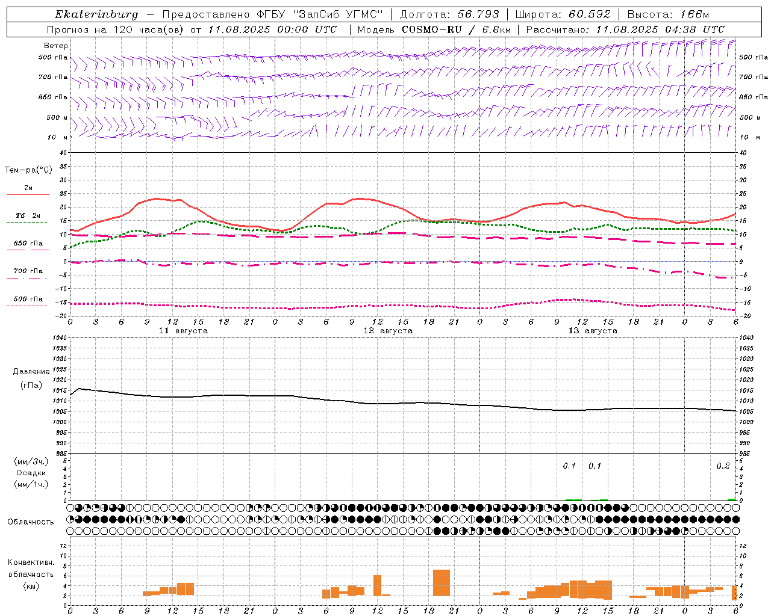Viewport: 771px width, 616px height.
Task: Click the green precipitation bar under '0.2'
Action: pos(731,499)
